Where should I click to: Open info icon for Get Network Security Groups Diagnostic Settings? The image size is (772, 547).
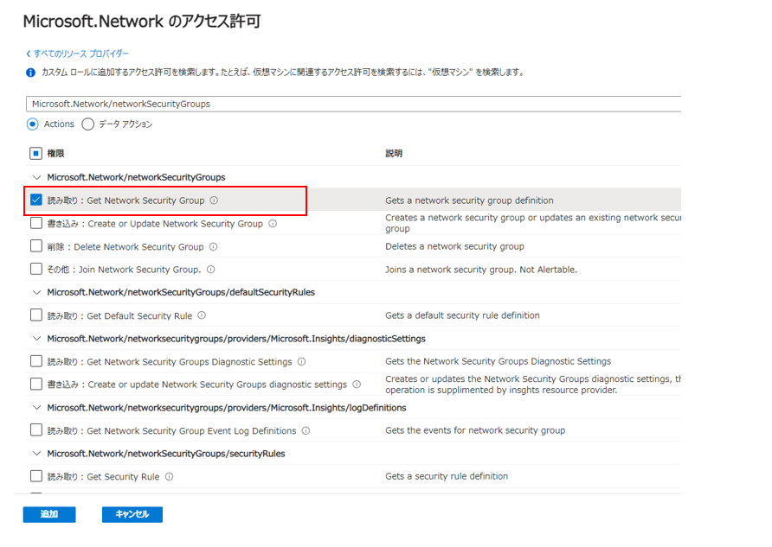pos(301,361)
